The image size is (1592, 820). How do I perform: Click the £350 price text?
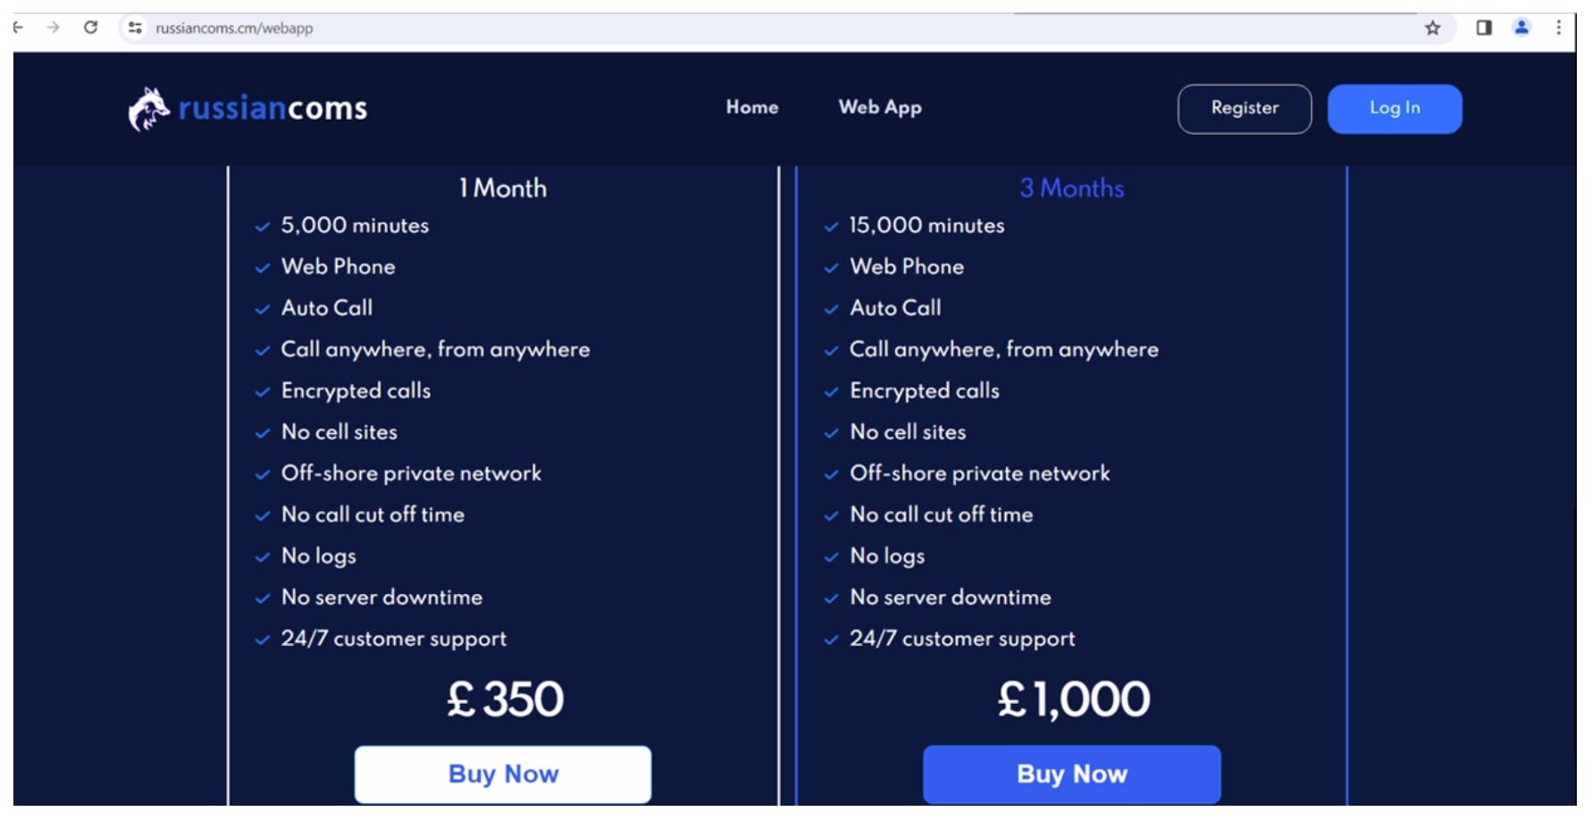coord(506,699)
